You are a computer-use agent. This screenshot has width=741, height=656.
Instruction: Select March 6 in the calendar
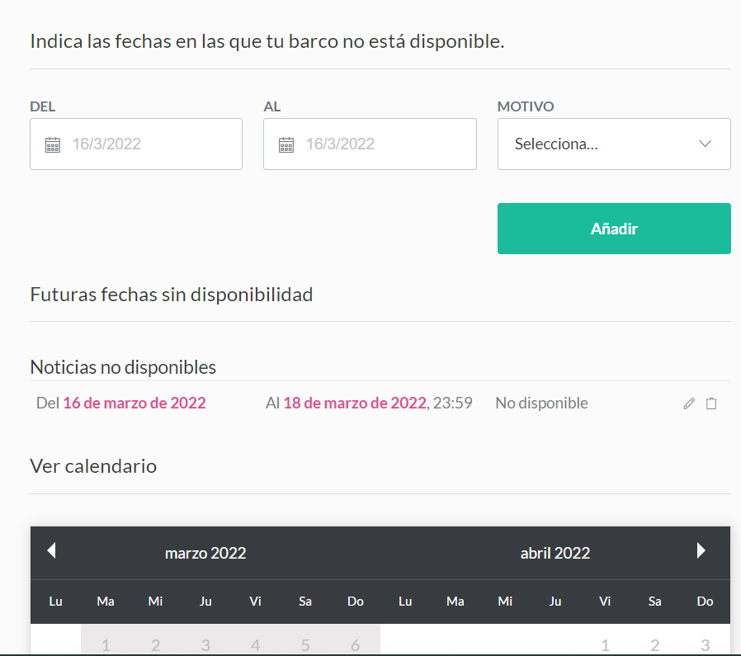pos(356,644)
